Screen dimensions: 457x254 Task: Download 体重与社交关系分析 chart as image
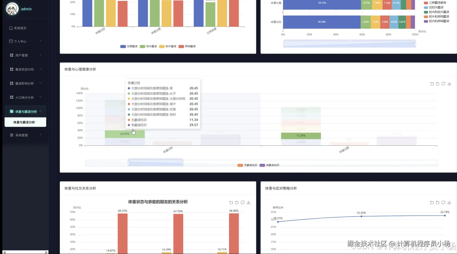249,203
